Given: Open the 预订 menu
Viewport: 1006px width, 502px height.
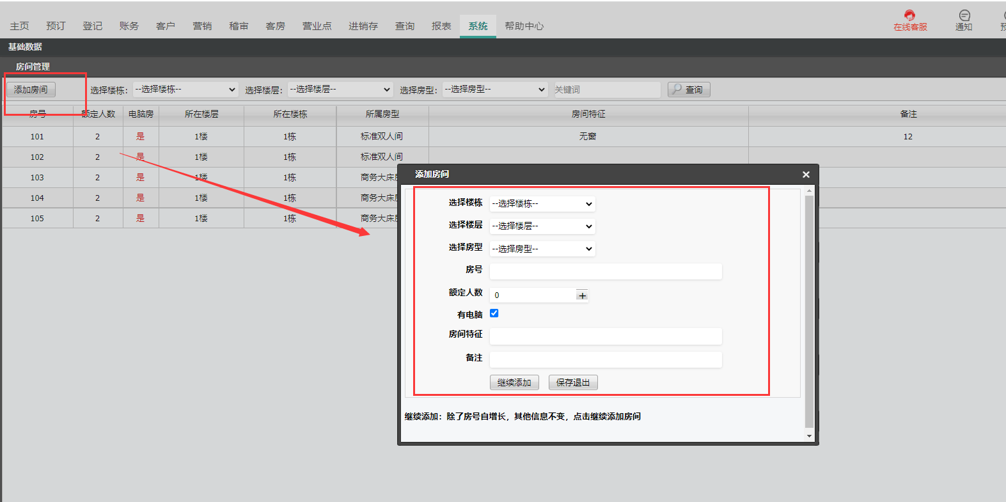Looking at the screenshot, I should click(56, 26).
